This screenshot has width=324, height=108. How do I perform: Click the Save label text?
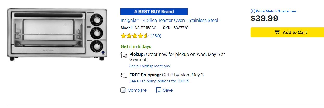[x=168, y=90]
